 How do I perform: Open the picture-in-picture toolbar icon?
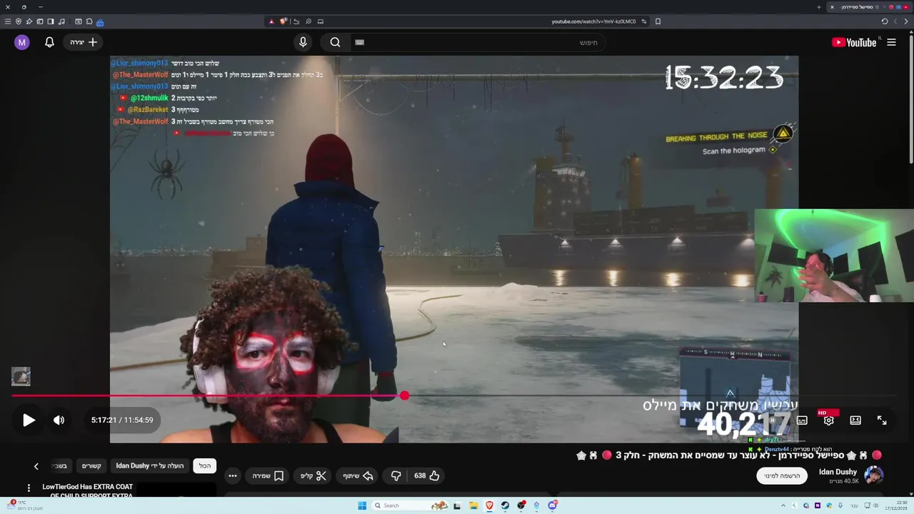(x=321, y=21)
